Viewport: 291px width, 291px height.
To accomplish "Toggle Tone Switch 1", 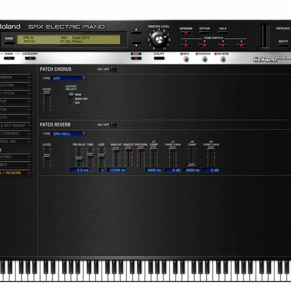I will pyautogui.click(x=186, y=45).
